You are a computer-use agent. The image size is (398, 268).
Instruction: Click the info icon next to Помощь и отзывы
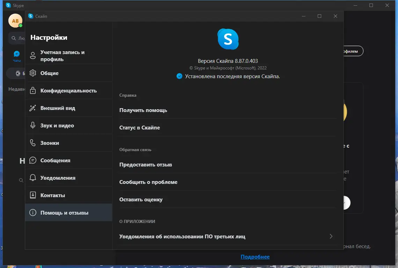[x=33, y=212]
